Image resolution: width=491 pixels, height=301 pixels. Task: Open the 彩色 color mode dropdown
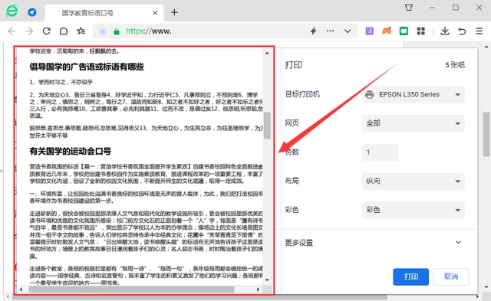pyautogui.click(x=413, y=210)
